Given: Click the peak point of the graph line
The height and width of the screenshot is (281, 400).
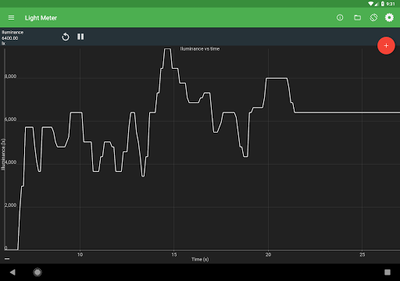Looking at the screenshot, I should [x=167, y=49].
